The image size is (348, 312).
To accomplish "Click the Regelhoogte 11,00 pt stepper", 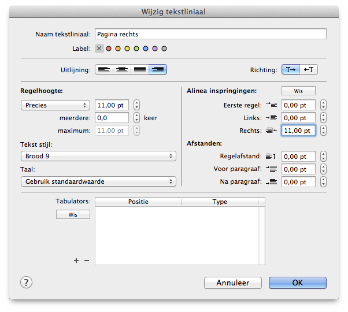I will pos(136,105).
